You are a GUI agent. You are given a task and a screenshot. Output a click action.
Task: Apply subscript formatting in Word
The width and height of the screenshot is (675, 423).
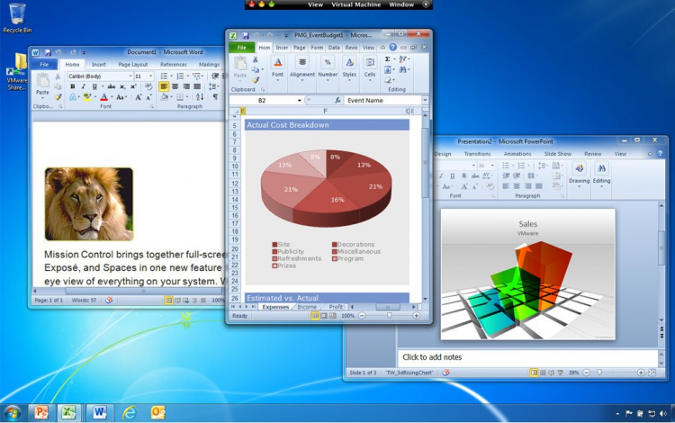pos(122,86)
